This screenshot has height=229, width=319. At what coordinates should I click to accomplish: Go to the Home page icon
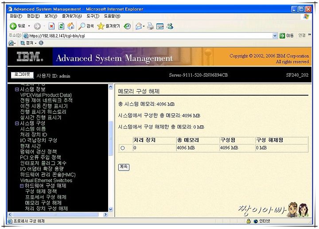tap(71, 26)
